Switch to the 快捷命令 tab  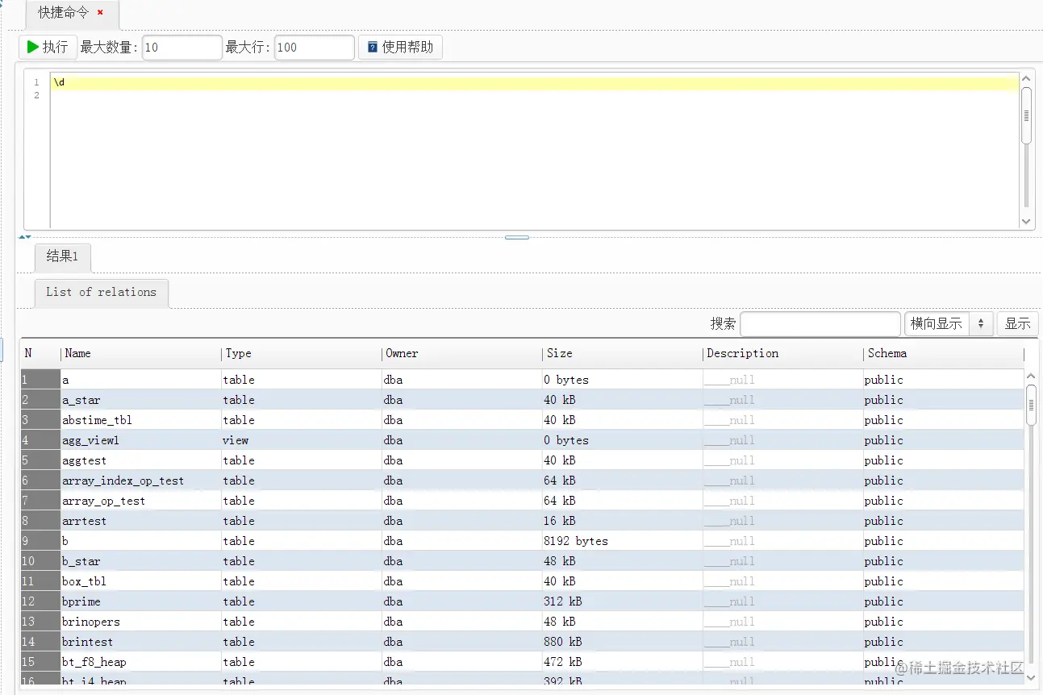pyautogui.click(x=73, y=15)
